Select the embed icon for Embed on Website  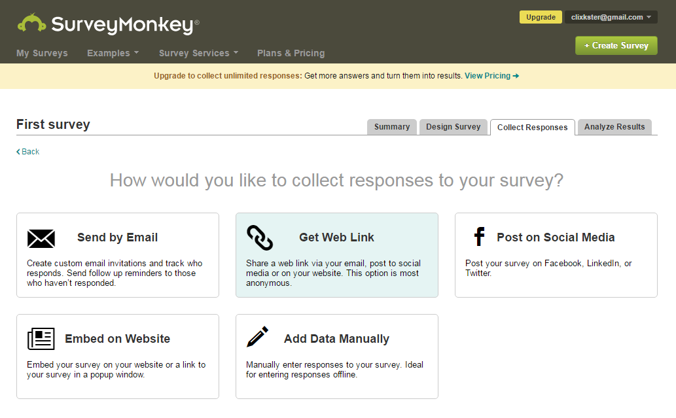[40, 339]
